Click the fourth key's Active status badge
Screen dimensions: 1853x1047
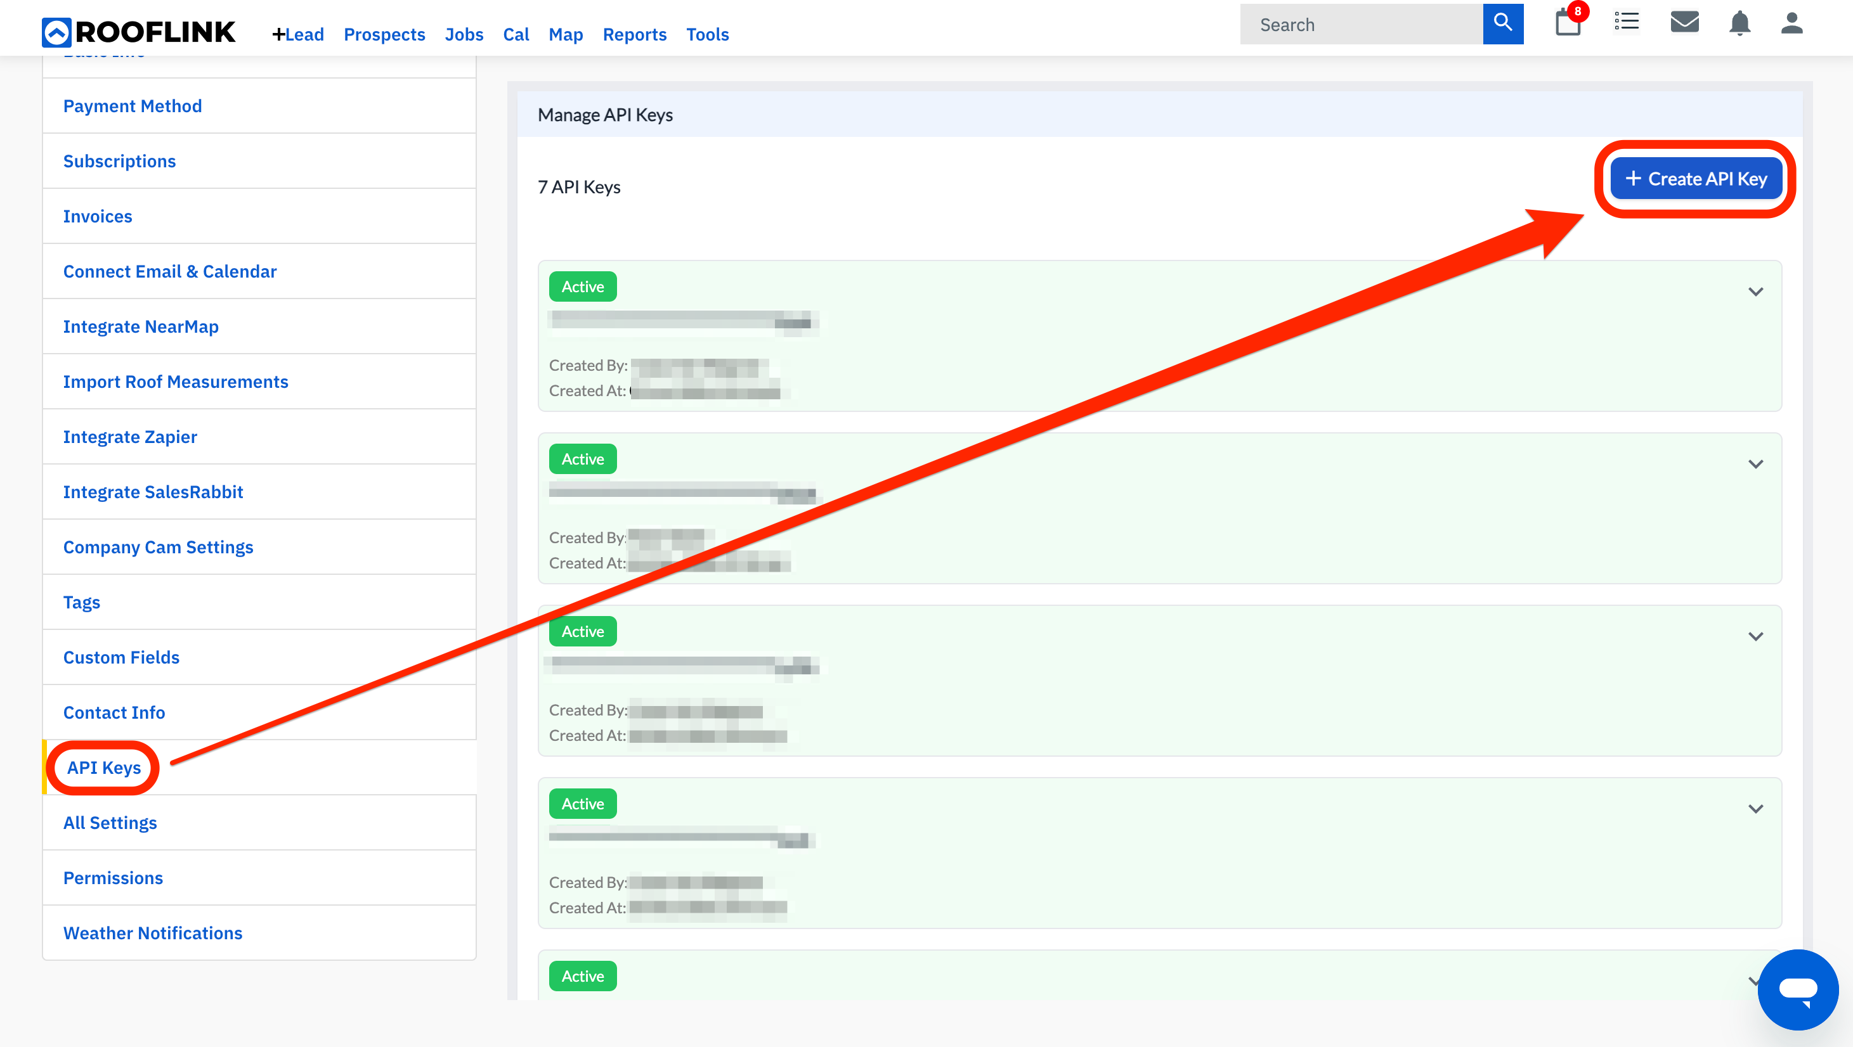click(x=583, y=804)
